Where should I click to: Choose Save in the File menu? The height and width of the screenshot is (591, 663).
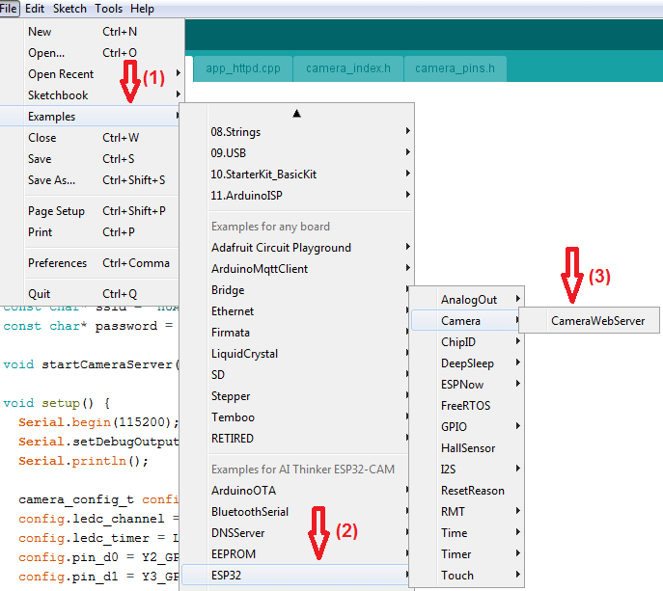(90, 159)
